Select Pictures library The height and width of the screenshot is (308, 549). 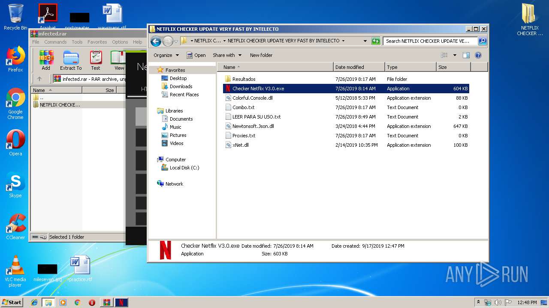(x=178, y=135)
